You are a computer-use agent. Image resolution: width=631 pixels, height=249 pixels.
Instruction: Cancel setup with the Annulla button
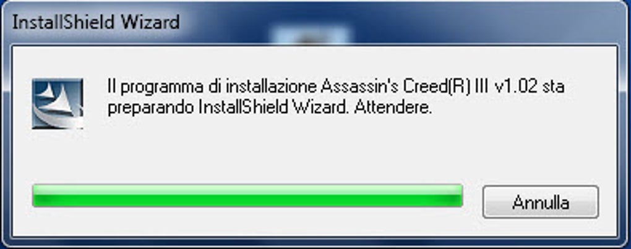(x=541, y=202)
